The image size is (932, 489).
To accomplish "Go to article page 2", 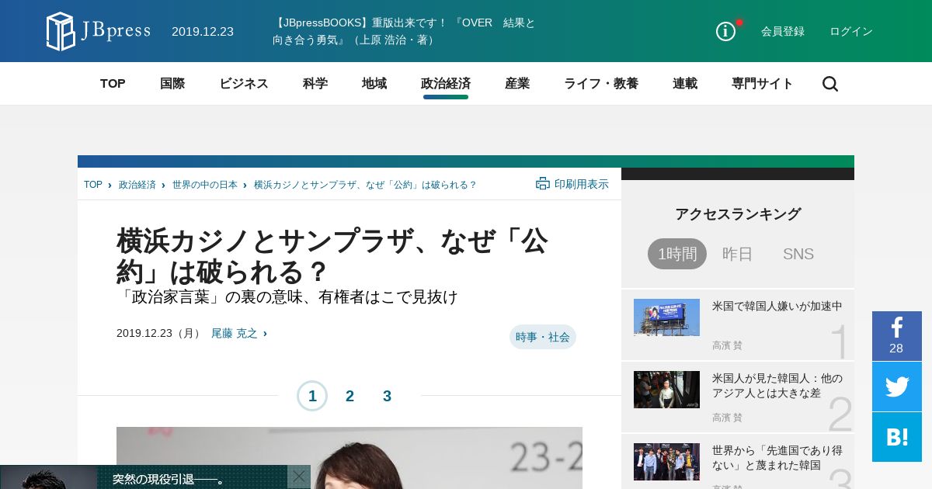I will [x=349, y=396].
